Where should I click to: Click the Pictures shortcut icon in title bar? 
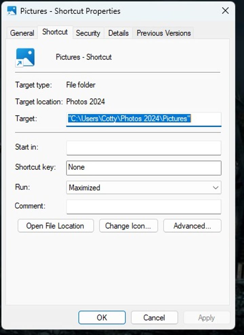coord(12,11)
